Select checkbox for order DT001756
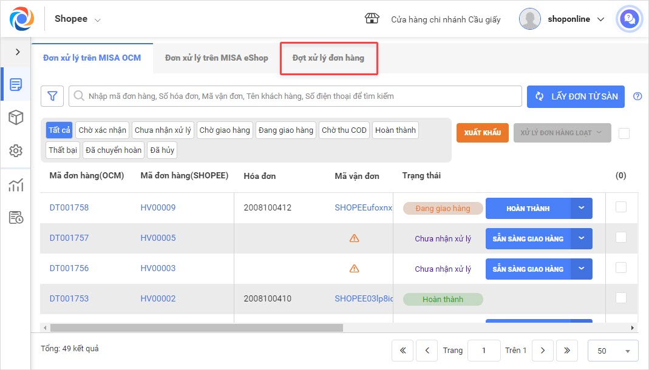This screenshot has height=370, width=649. 621,267
